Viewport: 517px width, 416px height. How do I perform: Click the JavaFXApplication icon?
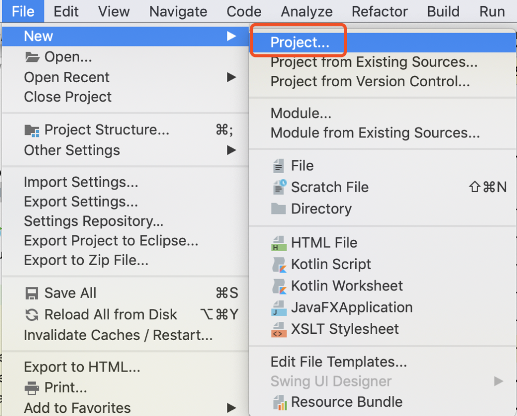click(x=279, y=307)
